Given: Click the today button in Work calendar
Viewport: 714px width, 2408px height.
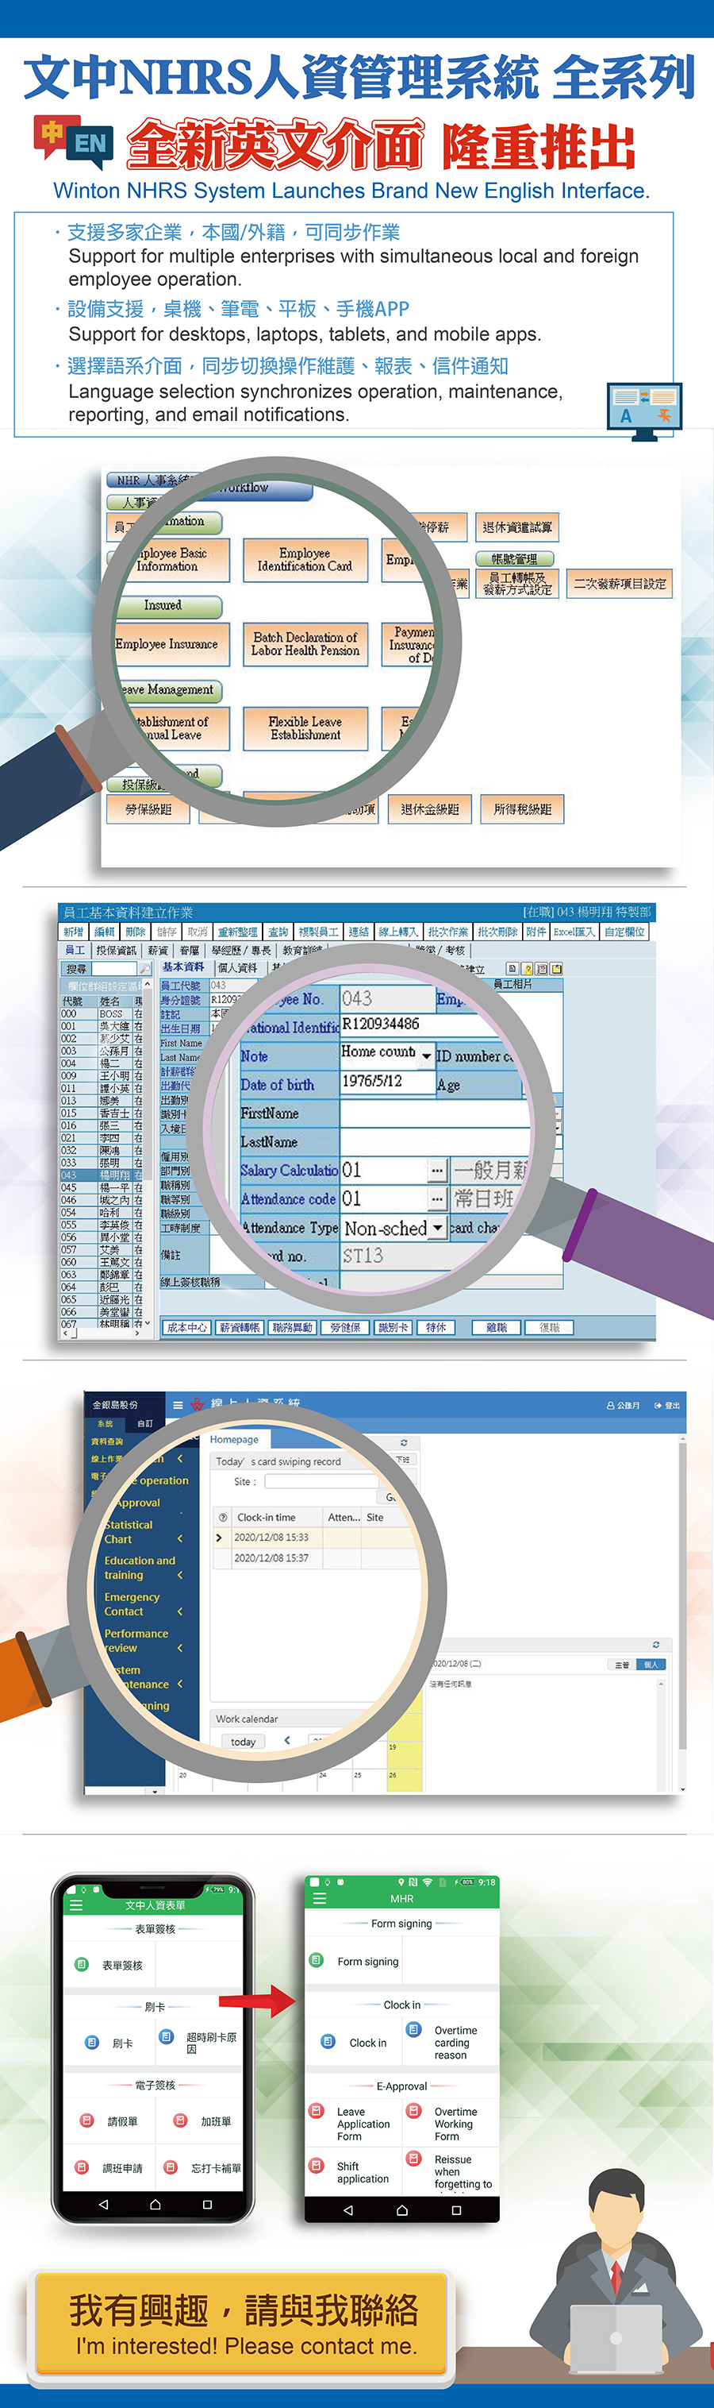Looking at the screenshot, I should [x=244, y=1742].
